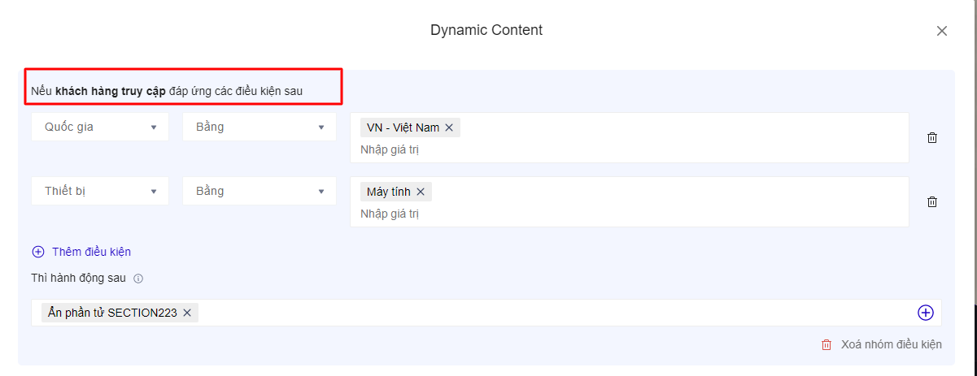Remove the VN - Việt Nam tag
The image size is (977, 376).
(x=449, y=127)
